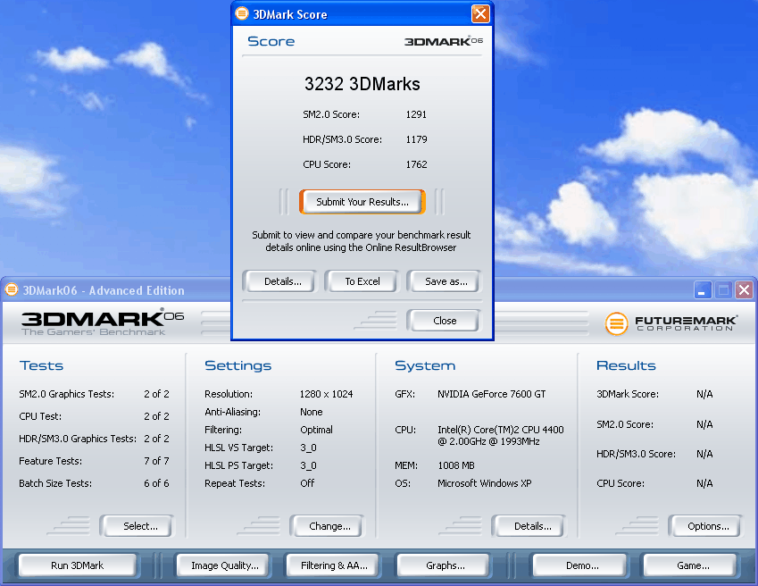Launch the Demo mode
Screen dimensions: 758x586
(582, 565)
